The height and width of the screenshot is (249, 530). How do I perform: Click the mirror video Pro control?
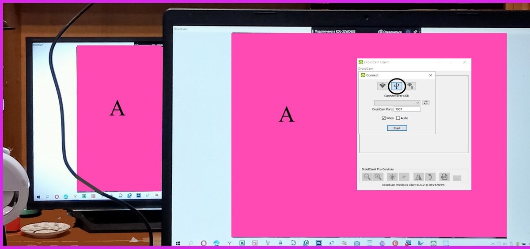click(x=418, y=177)
